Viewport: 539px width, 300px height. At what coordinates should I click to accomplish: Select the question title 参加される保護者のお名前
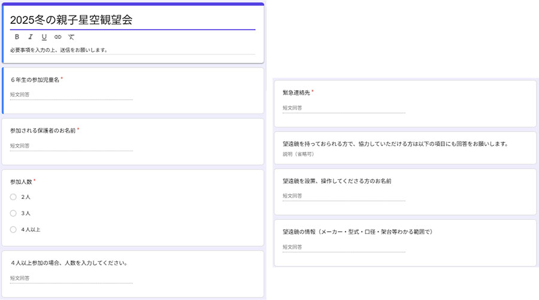(43, 131)
